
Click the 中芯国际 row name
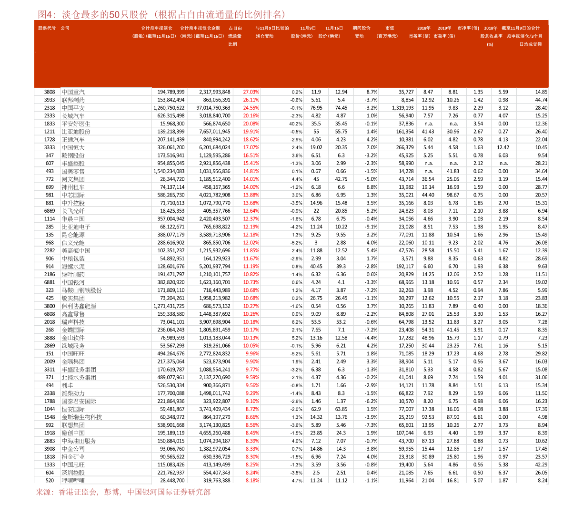point(73,195)
